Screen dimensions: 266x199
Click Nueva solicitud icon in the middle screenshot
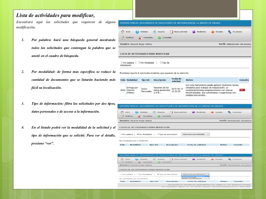click(x=171, y=112)
